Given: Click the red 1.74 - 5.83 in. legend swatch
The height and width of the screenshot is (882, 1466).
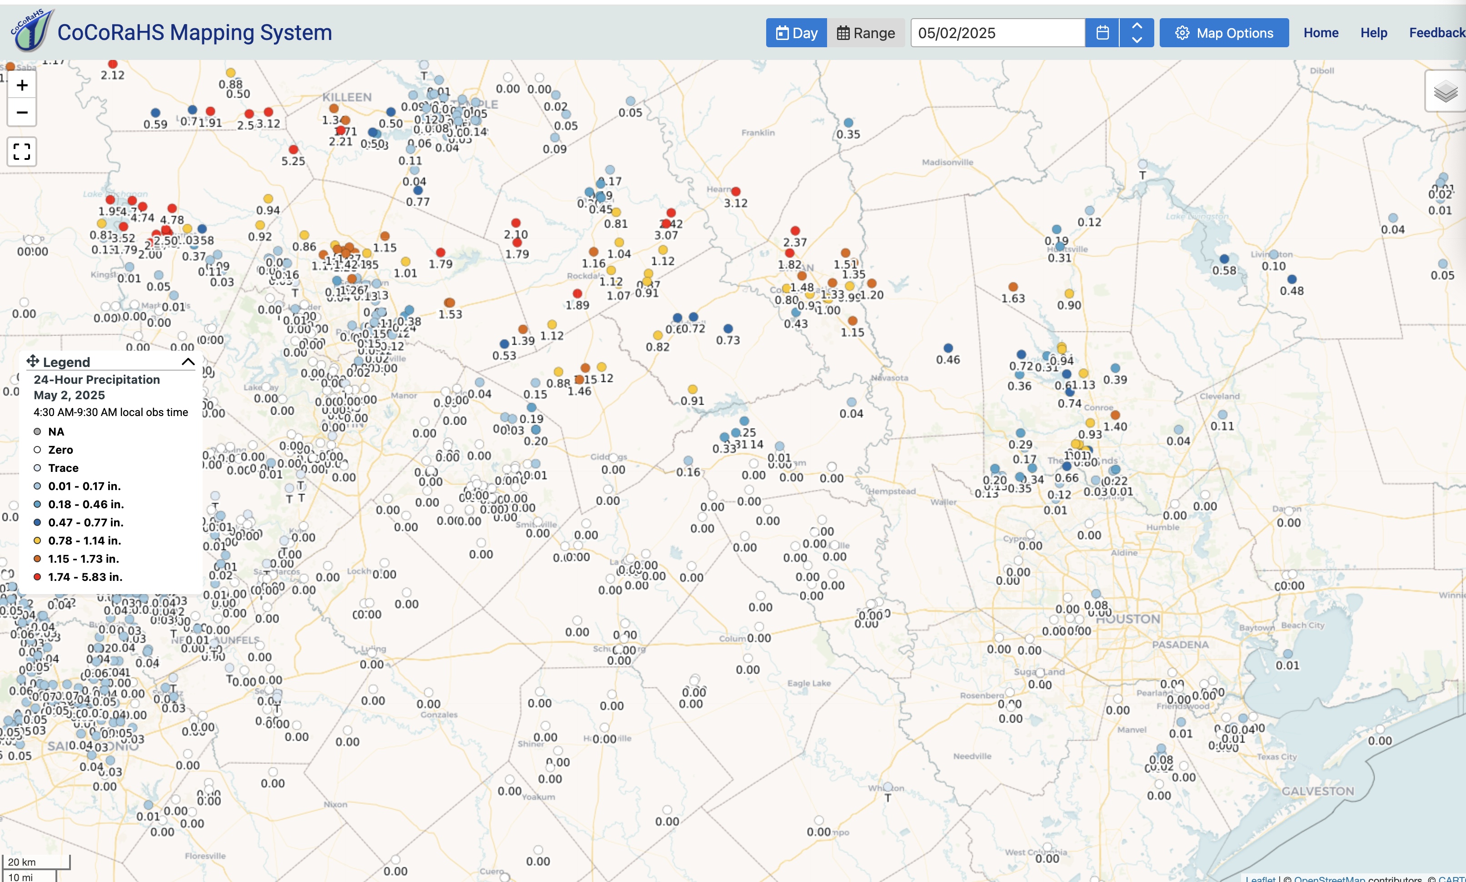Looking at the screenshot, I should click(37, 576).
